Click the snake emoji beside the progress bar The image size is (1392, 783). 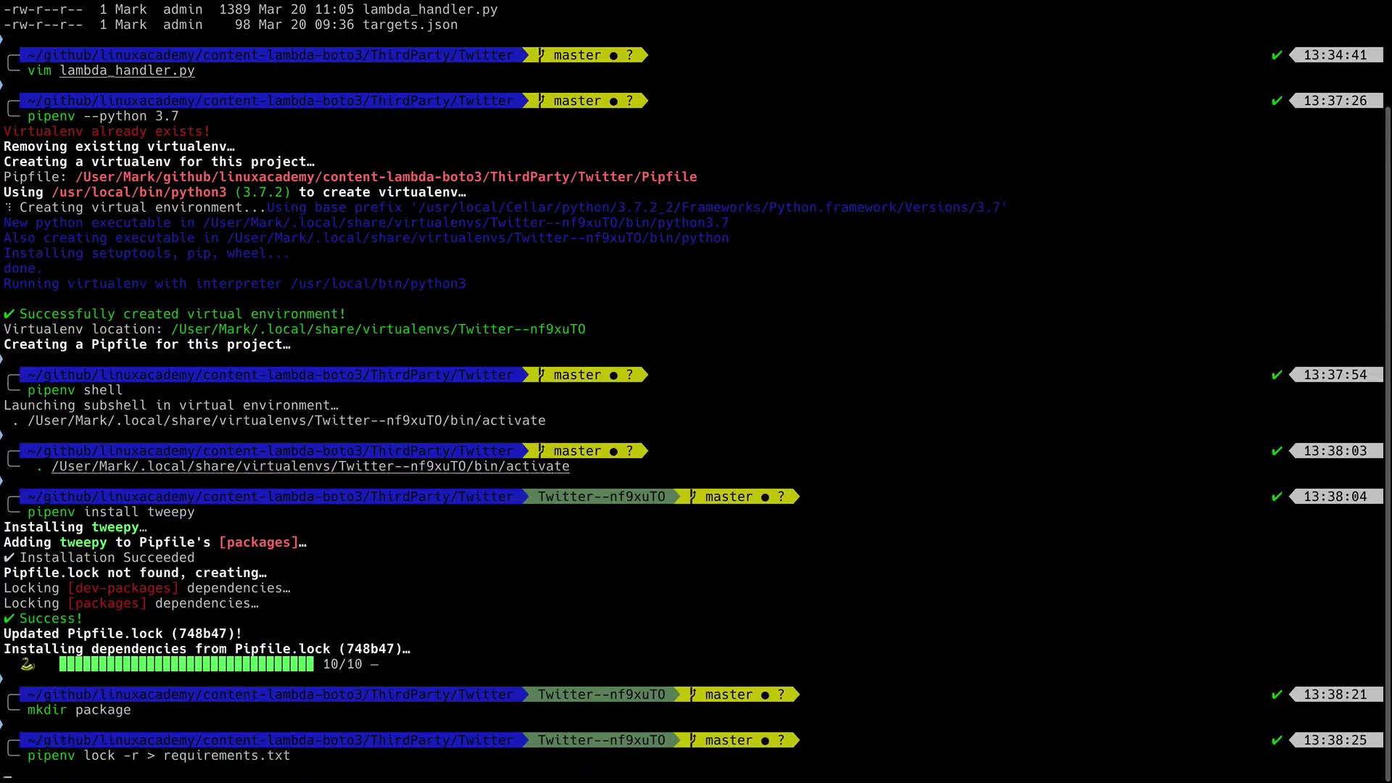pyautogui.click(x=28, y=664)
